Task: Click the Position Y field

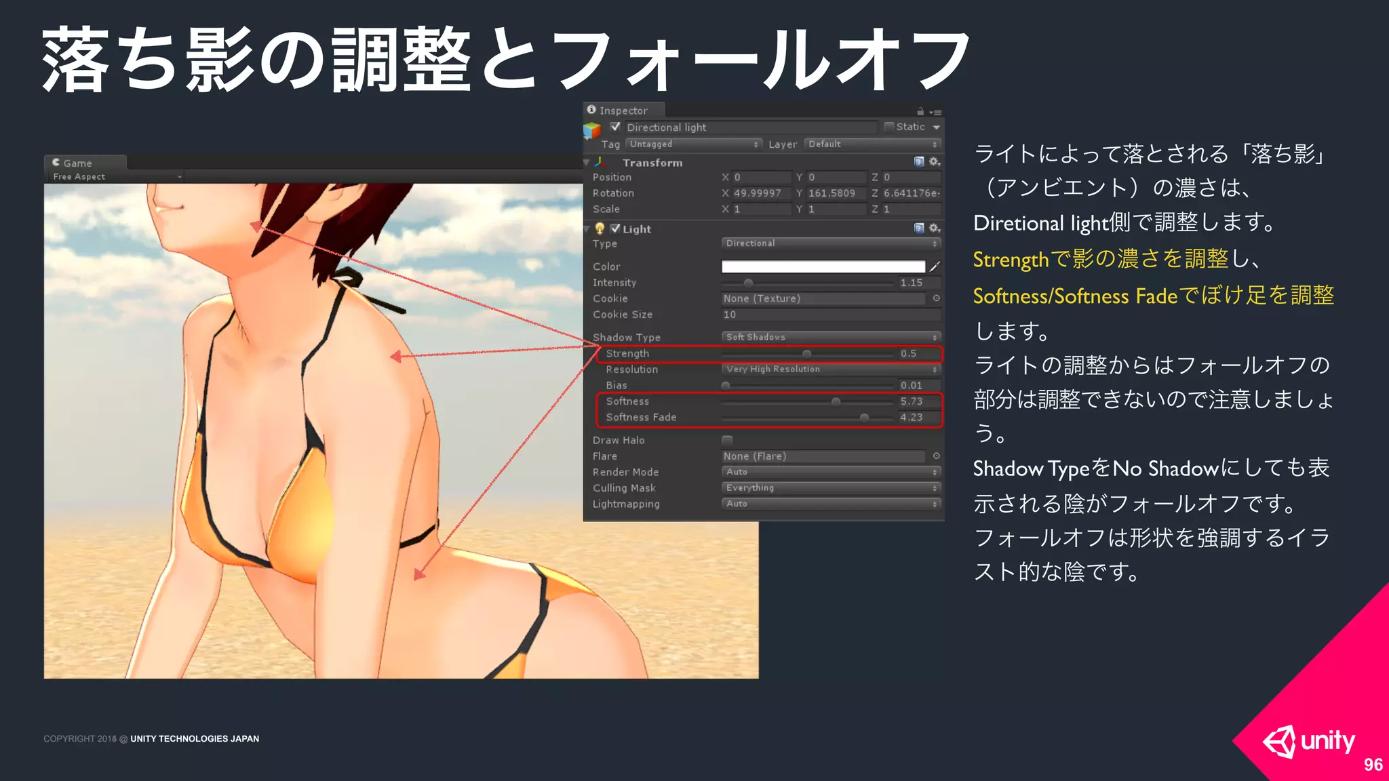Action: coord(836,177)
